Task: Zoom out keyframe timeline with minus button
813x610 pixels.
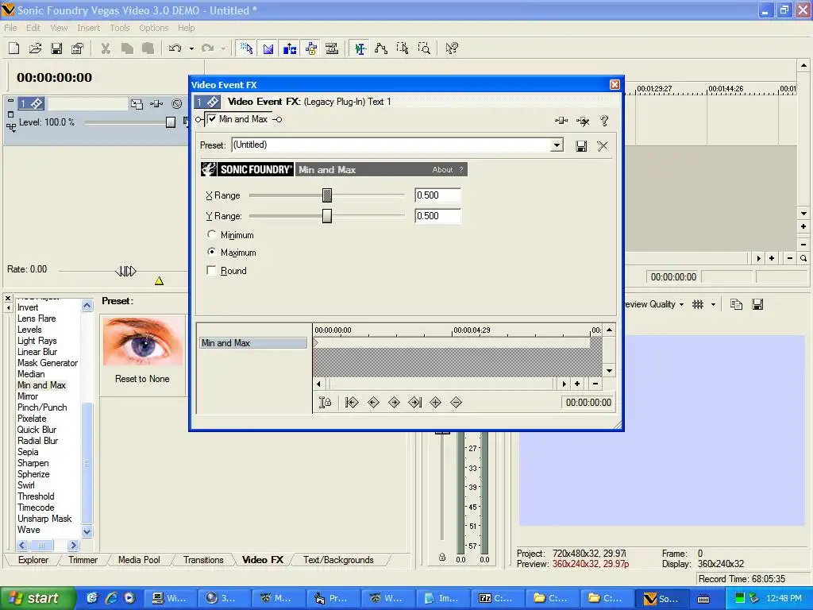Action: 595,384
